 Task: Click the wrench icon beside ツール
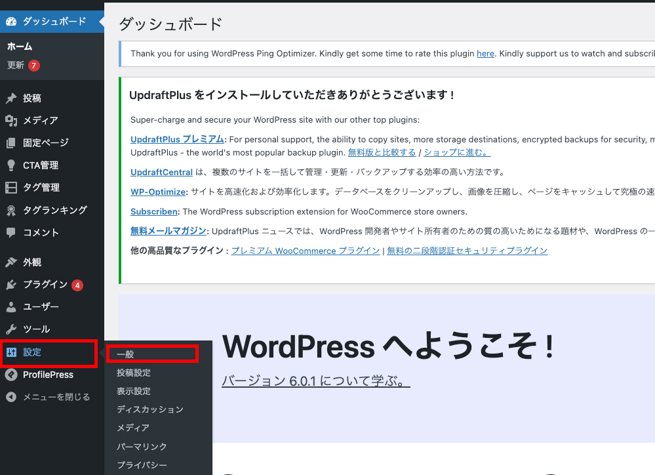click(11, 329)
